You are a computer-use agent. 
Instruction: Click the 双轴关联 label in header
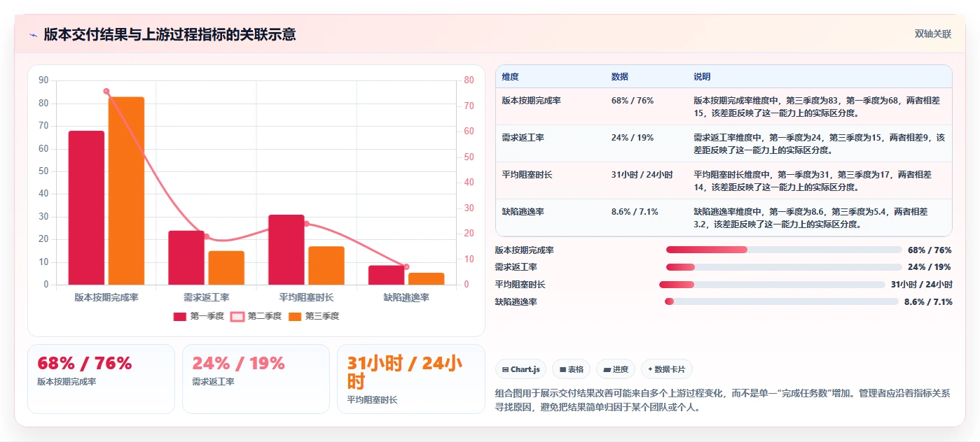tap(932, 34)
